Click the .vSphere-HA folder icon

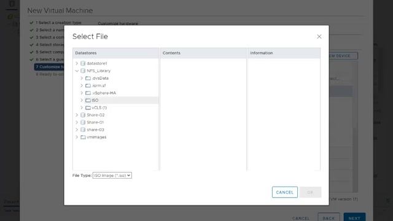coord(88,93)
